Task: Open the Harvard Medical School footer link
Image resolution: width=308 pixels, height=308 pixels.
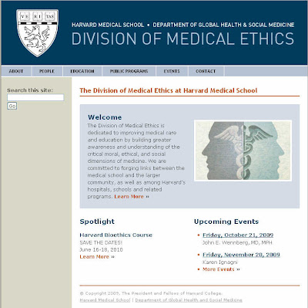Action: 105,300
